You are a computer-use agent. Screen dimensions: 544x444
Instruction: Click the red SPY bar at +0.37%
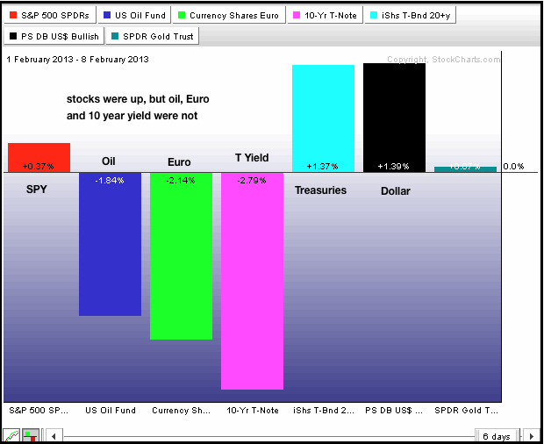39,157
